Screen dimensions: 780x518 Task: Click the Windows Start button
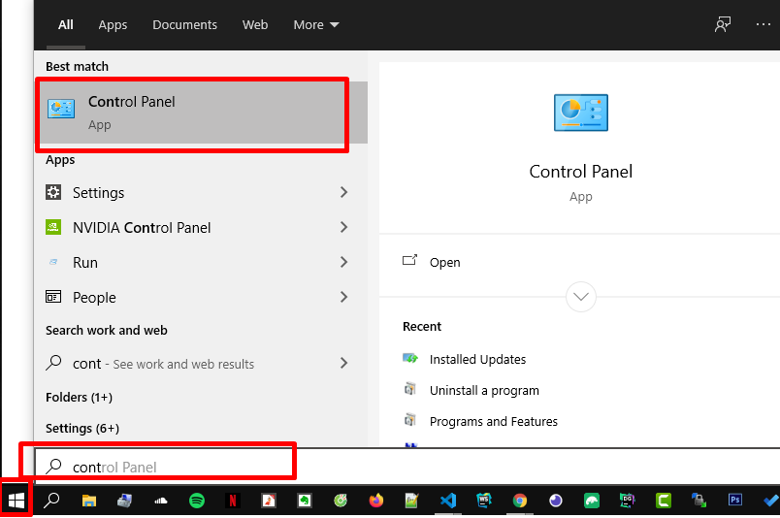(x=16, y=501)
